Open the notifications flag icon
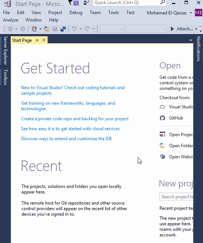Screen dimensions: 203x243 (x=70, y=2)
